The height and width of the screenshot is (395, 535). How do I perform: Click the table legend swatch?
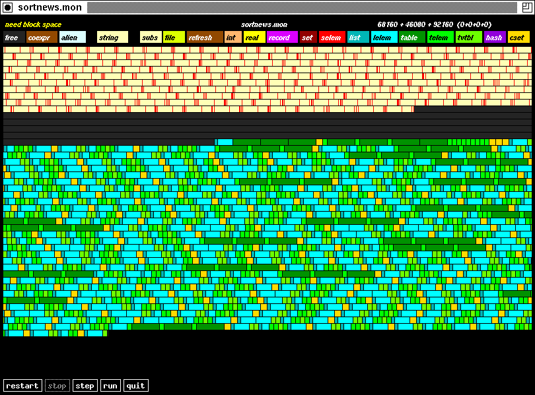pos(412,38)
